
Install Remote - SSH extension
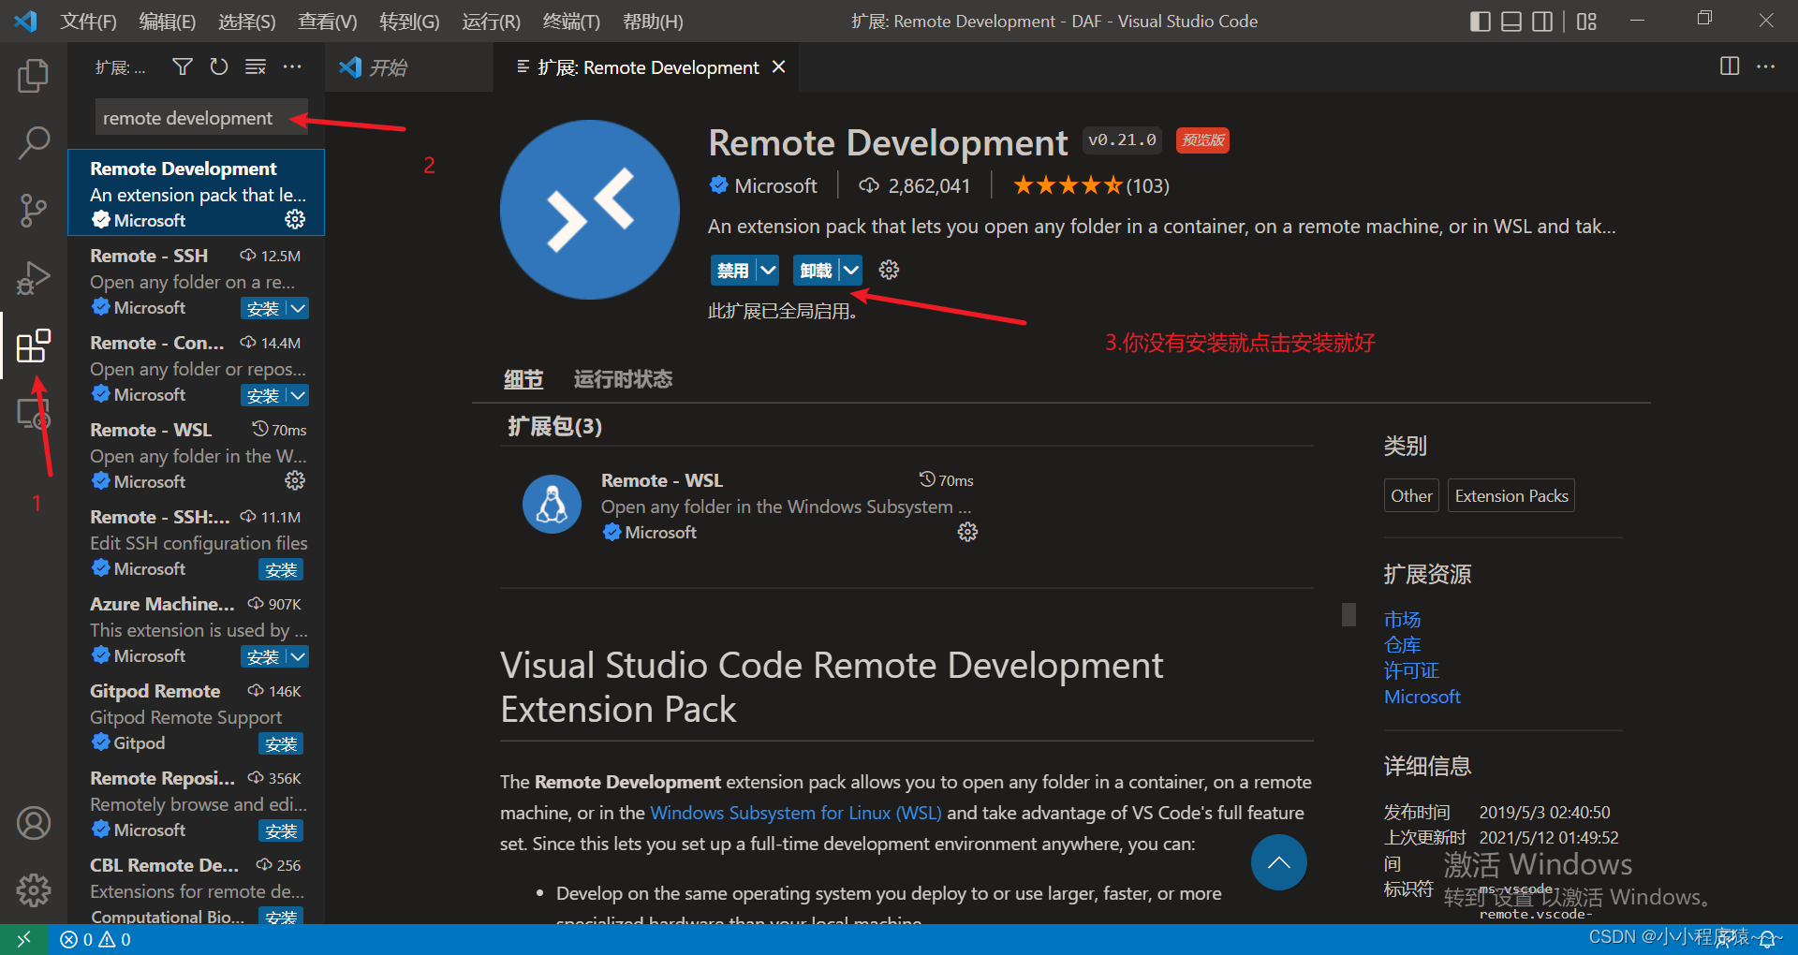tap(263, 308)
